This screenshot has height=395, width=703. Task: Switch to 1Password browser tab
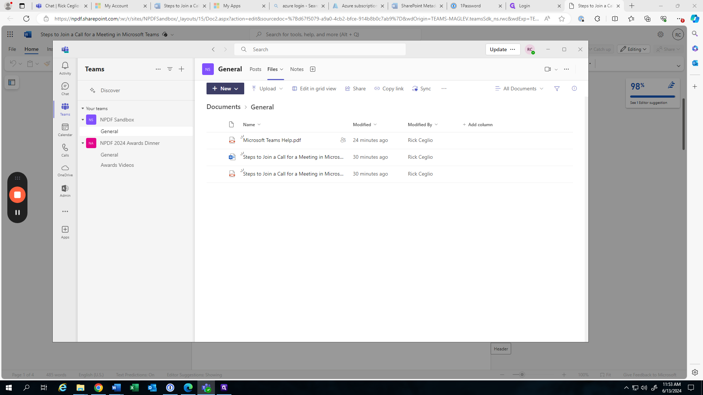[476, 6]
